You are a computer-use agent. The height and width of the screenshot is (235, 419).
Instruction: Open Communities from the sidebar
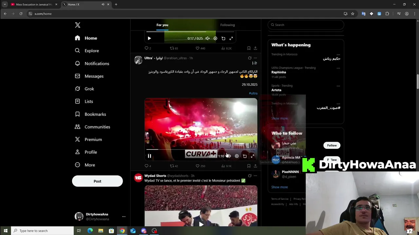click(x=93, y=127)
